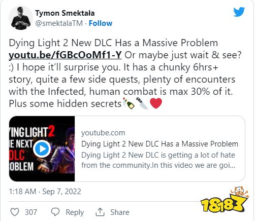Click the @smektalaTM handle

click(x=59, y=23)
